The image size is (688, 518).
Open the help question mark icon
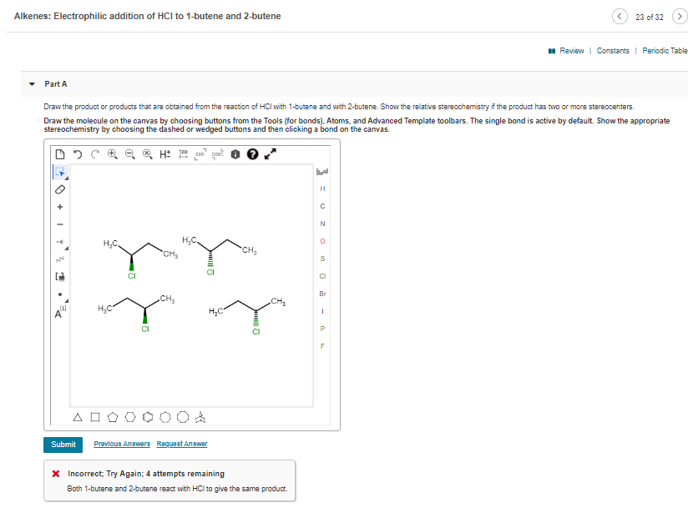click(252, 153)
